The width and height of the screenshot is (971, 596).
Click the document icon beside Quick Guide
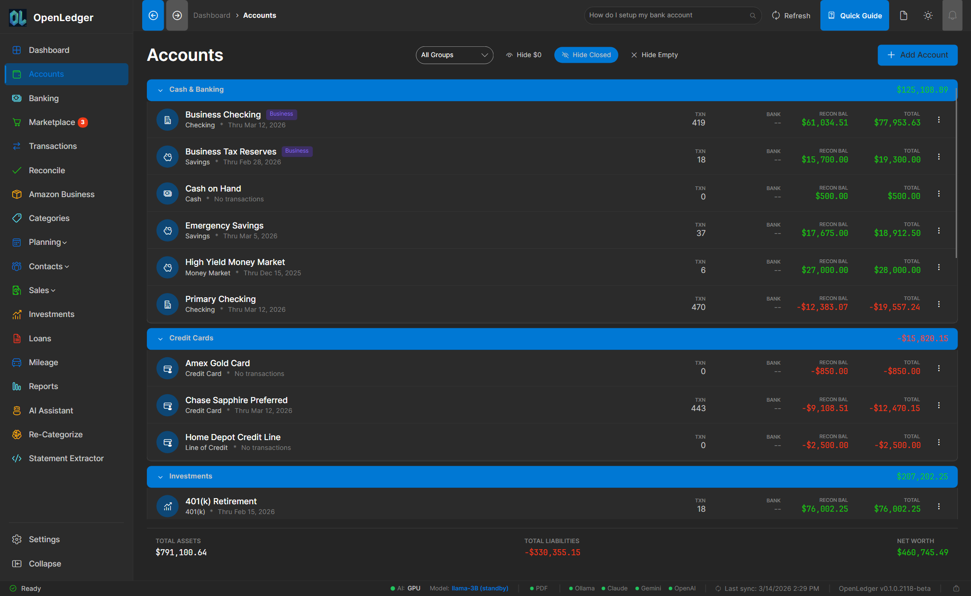click(904, 15)
